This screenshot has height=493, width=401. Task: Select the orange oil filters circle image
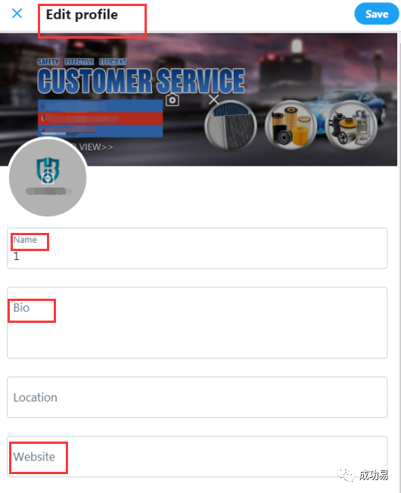[x=291, y=125]
